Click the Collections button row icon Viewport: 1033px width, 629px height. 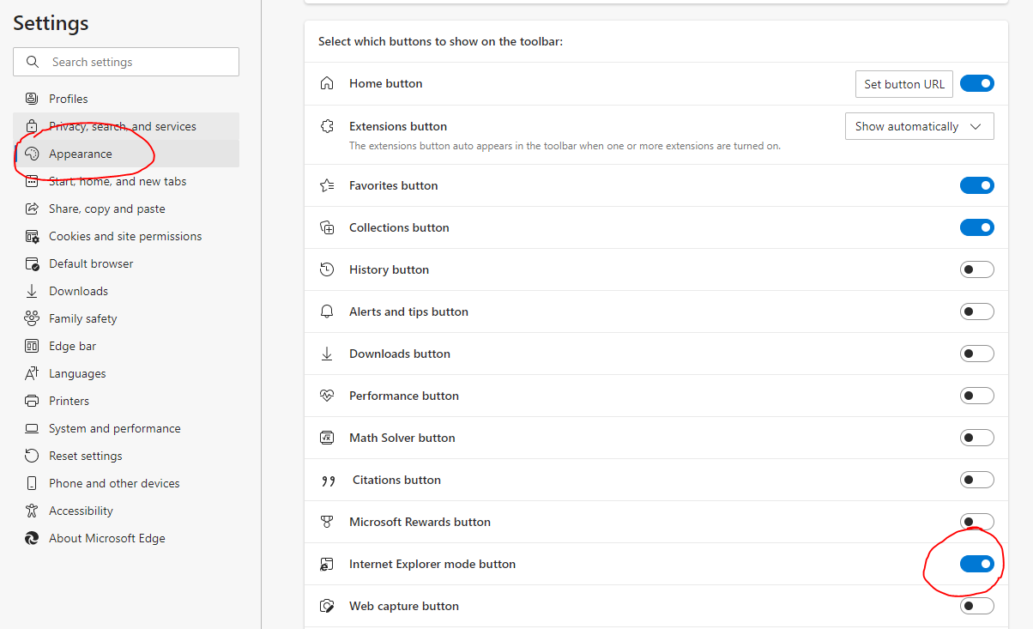(x=326, y=227)
